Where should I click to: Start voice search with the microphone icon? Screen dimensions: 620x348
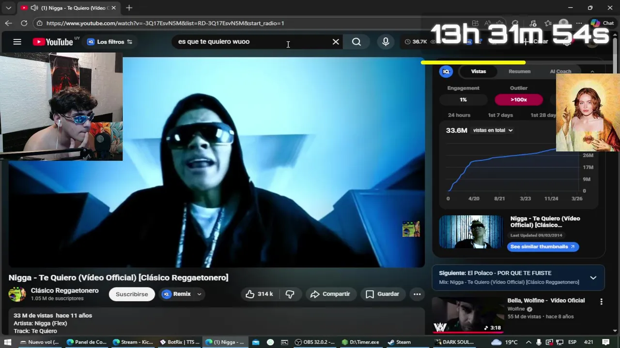tap(386, 42)
